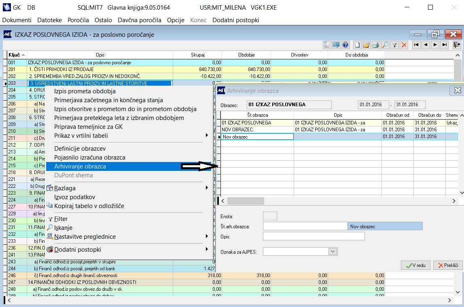
Task: Go to last record arrow icon
Action: [445, 45]
